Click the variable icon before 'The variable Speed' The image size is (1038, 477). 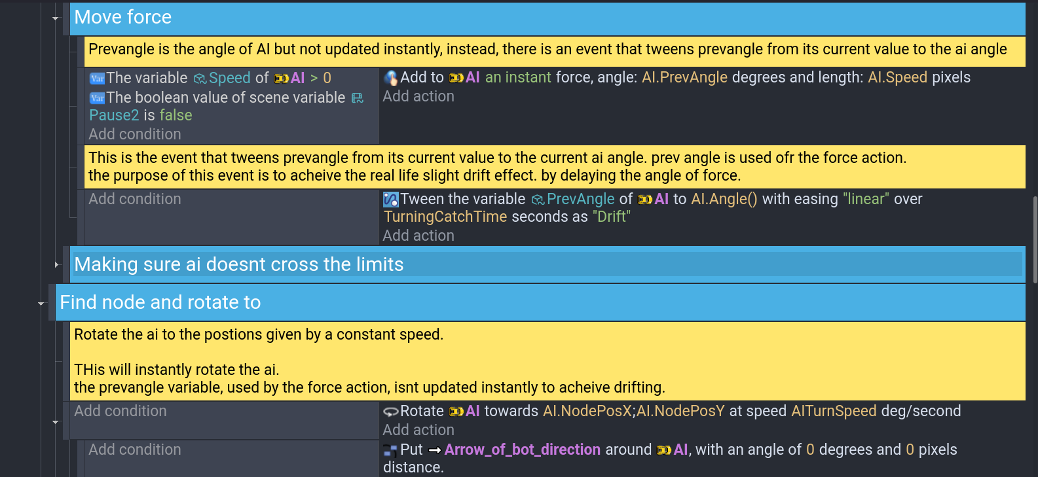[x=97, y=79]
